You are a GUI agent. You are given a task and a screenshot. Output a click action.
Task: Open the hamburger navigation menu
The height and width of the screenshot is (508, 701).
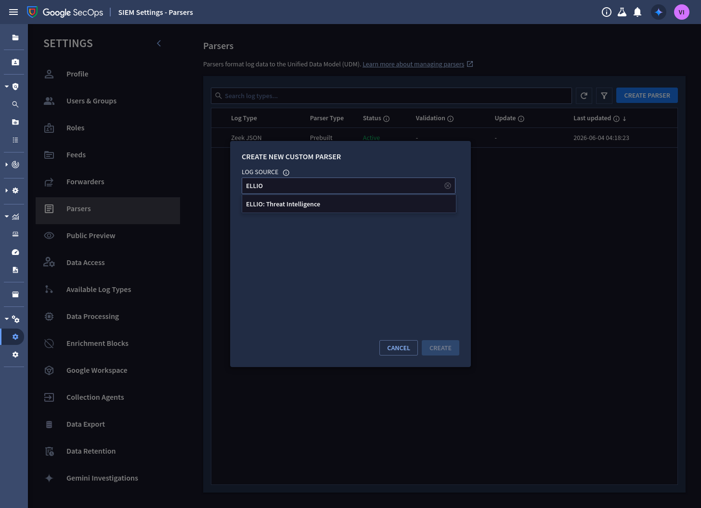[x=13, y=12]
